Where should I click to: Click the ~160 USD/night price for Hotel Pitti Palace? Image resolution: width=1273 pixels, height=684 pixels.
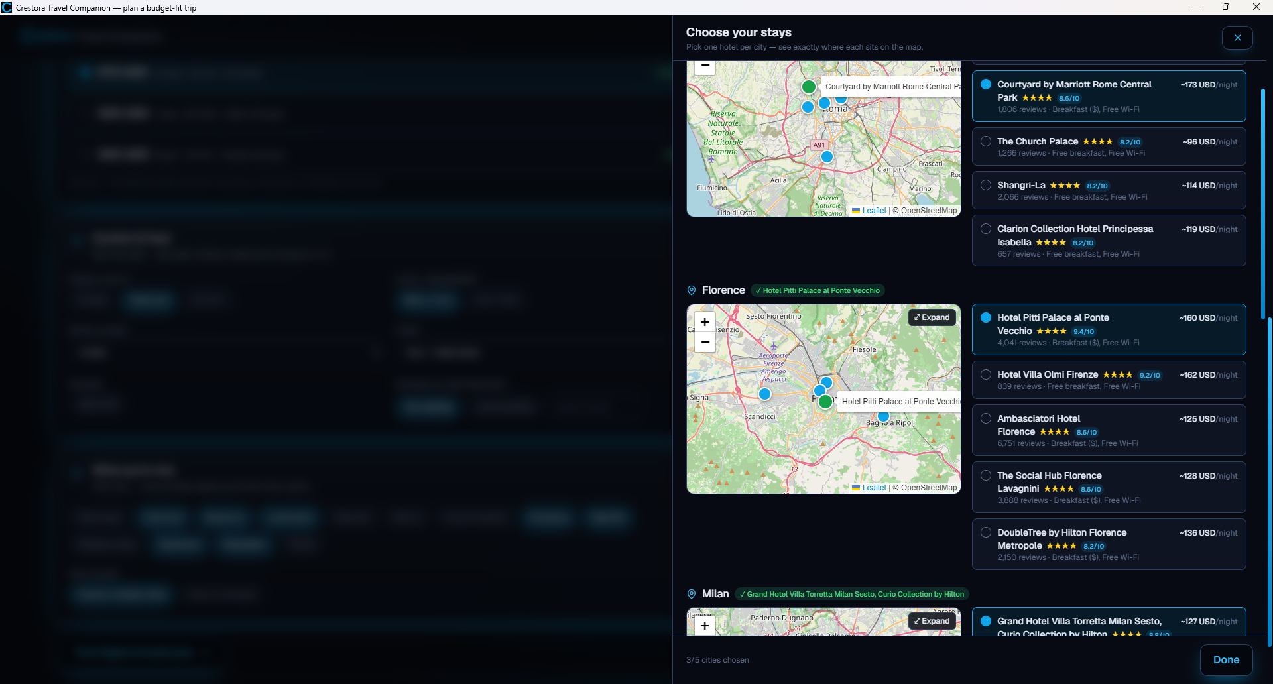pos(1208,318)
